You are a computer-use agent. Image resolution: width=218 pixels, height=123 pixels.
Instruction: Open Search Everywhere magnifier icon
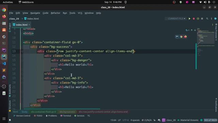pos(207,18)
